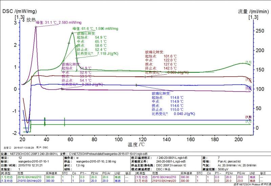Click the sensor value DSC 200F3 t-sensor / E

click(171, 165)
